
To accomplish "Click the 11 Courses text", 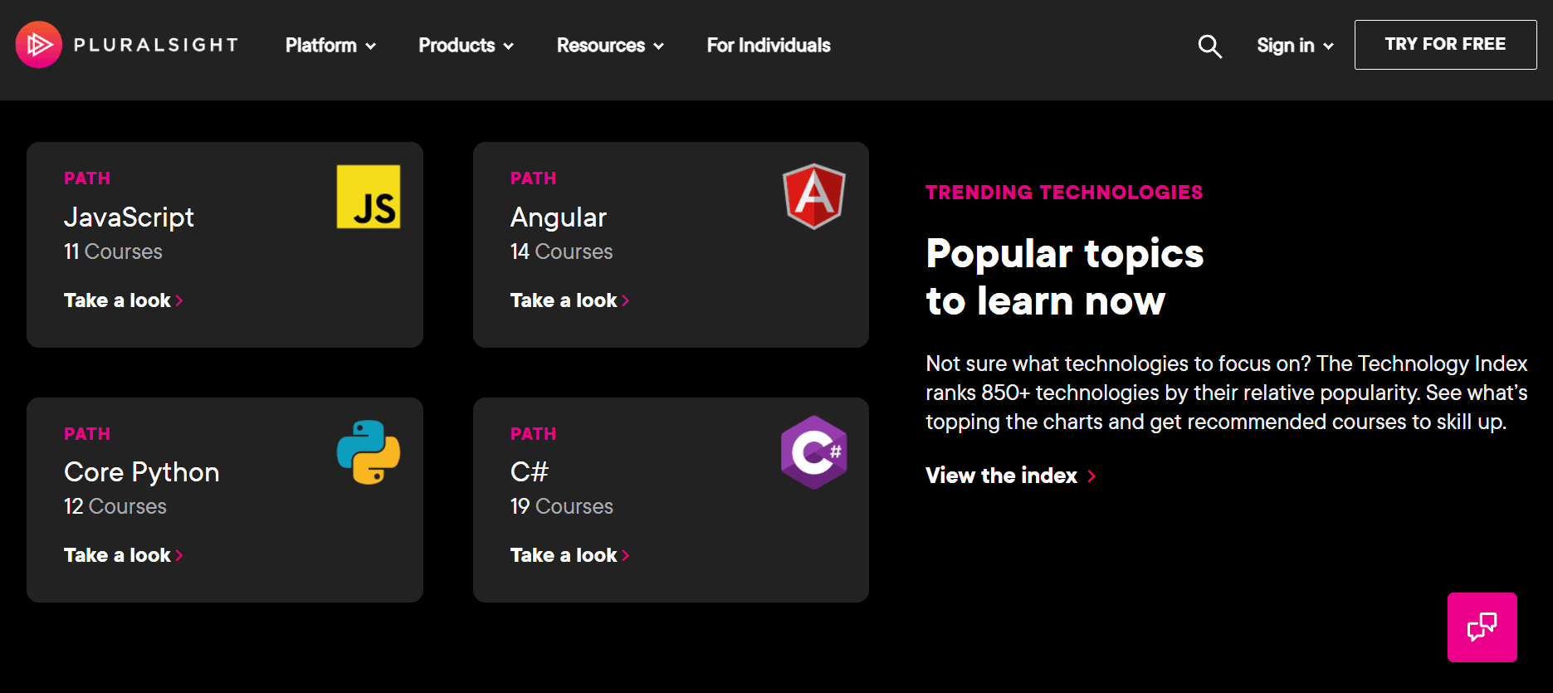I will click(x=113, y=251).
